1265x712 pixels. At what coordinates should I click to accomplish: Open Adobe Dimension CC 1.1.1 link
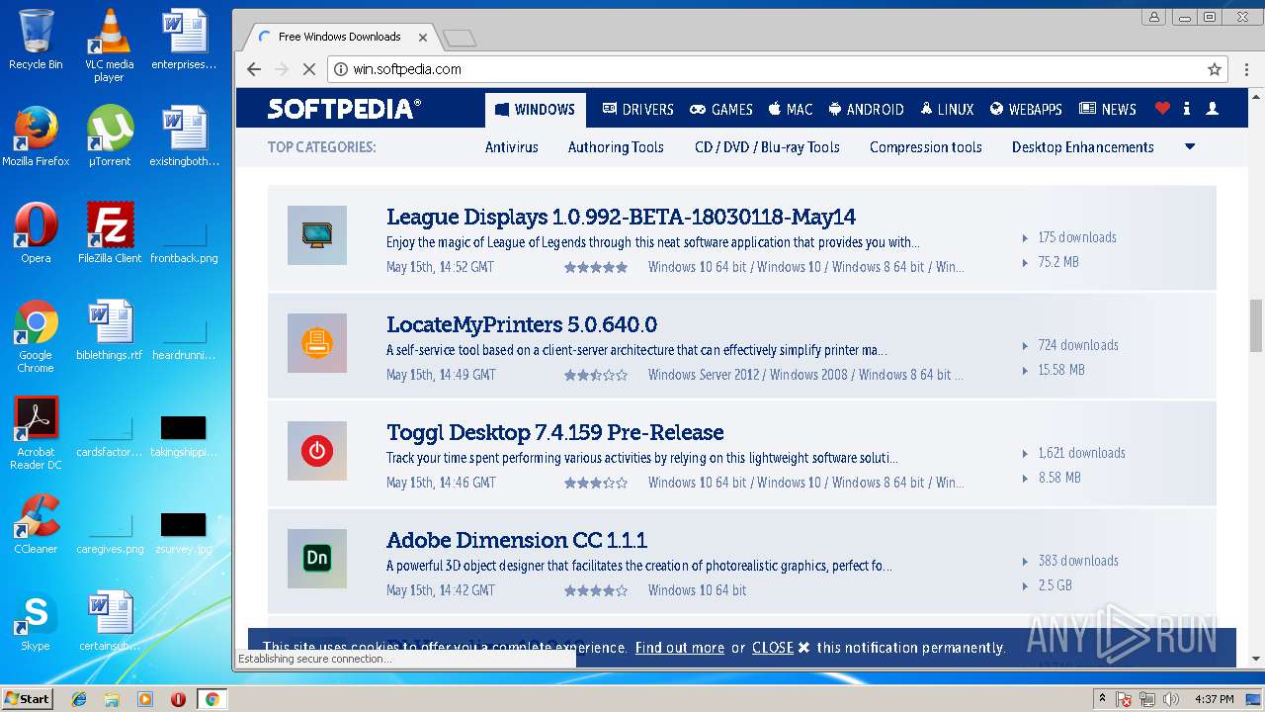tap(517, 540)
